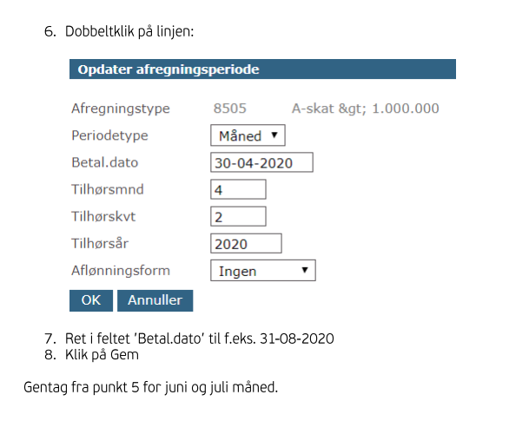Select the Tilhørskvt input field
This screenshot has height=421, width=529.
coord(238,216)
